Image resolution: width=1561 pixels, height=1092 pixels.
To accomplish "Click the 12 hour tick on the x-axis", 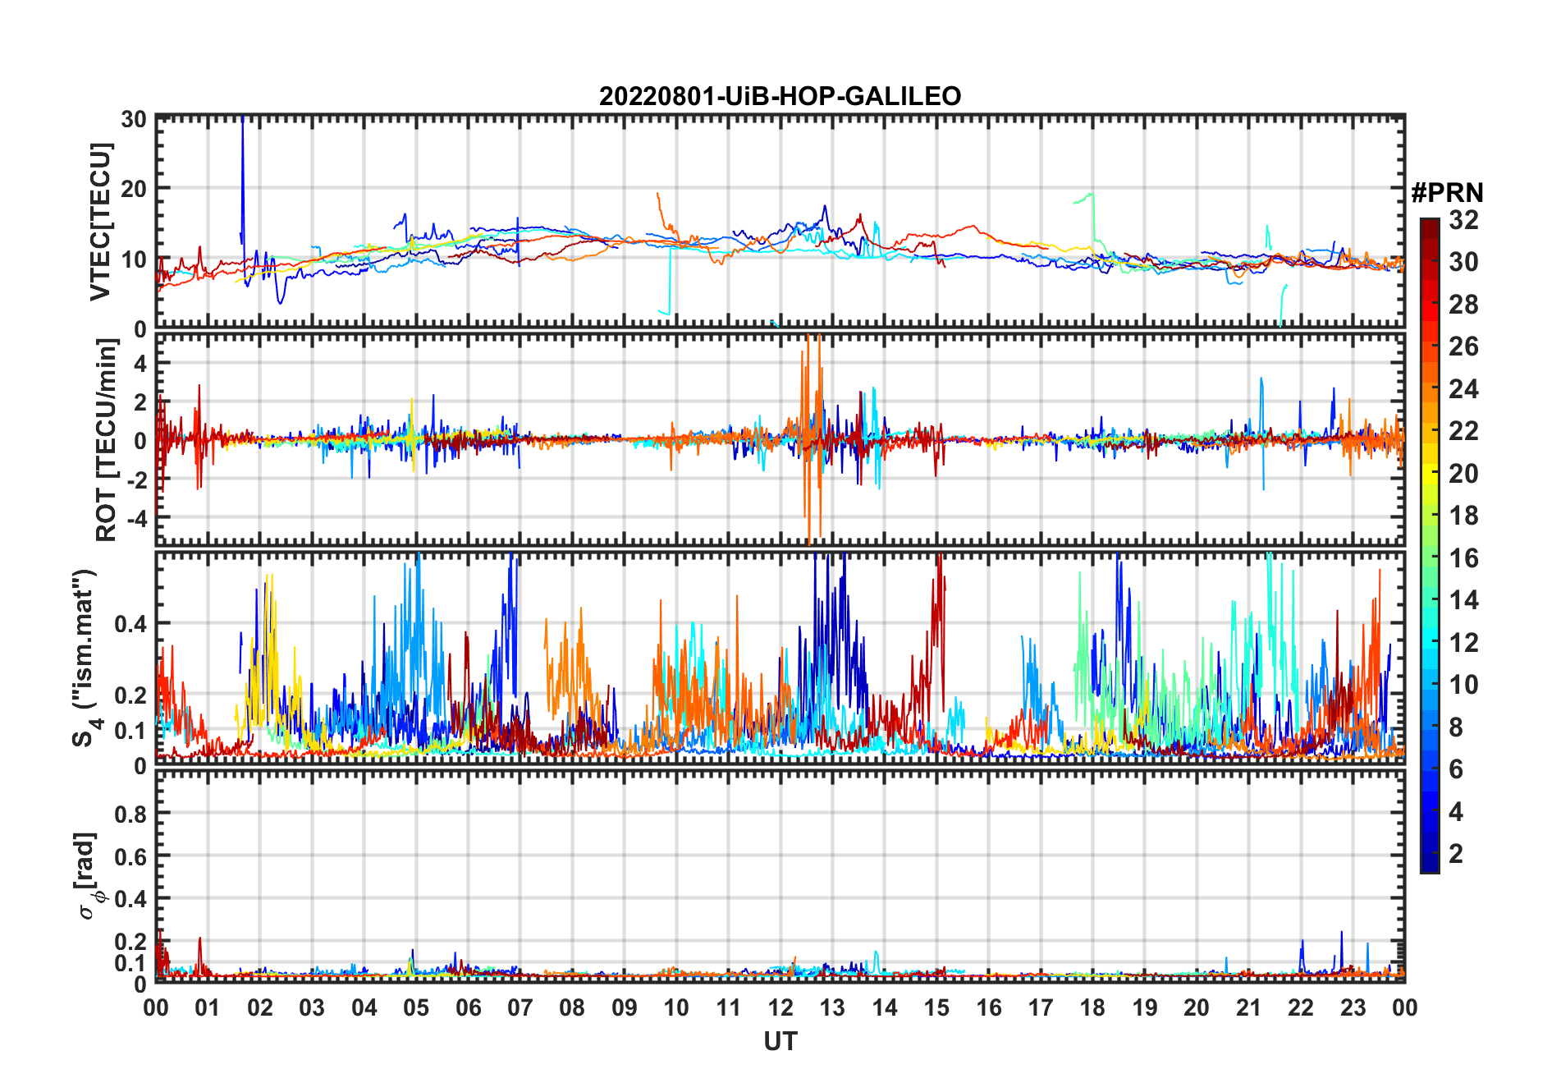I will [x=780, y=1007].
